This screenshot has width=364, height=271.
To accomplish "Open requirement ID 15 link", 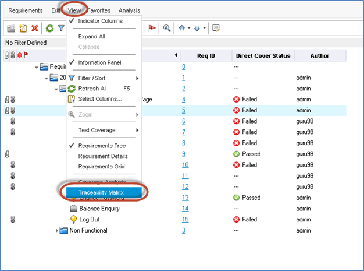I will [x=184, y=219].
